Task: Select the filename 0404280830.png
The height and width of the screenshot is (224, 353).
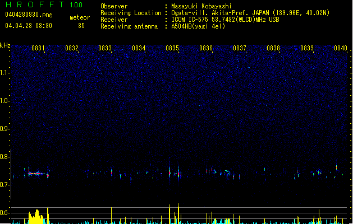Action: click(29, 15)
